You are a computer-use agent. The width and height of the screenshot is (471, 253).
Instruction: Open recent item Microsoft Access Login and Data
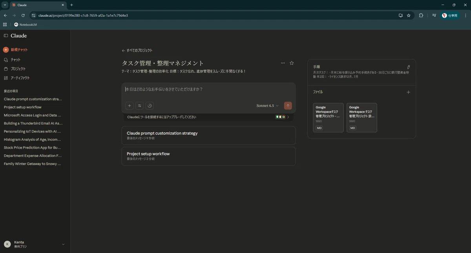[33, 115]
